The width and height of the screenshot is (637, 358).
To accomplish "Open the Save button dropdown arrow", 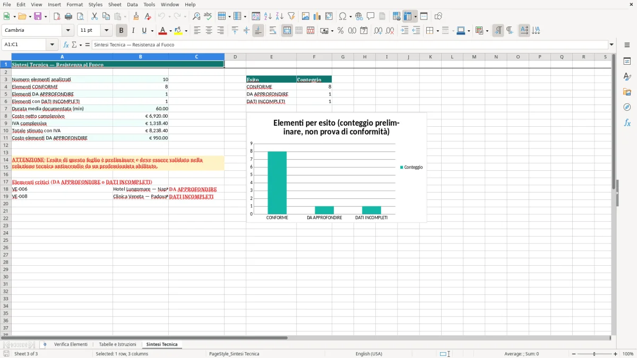I will point(46,17).
